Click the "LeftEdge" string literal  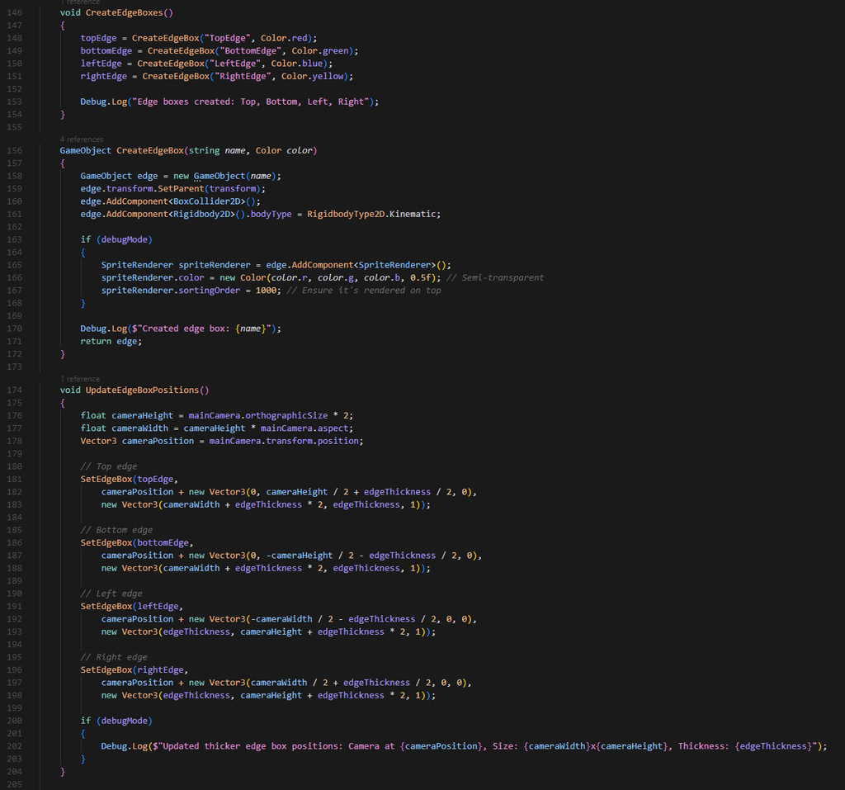[235, 64]
